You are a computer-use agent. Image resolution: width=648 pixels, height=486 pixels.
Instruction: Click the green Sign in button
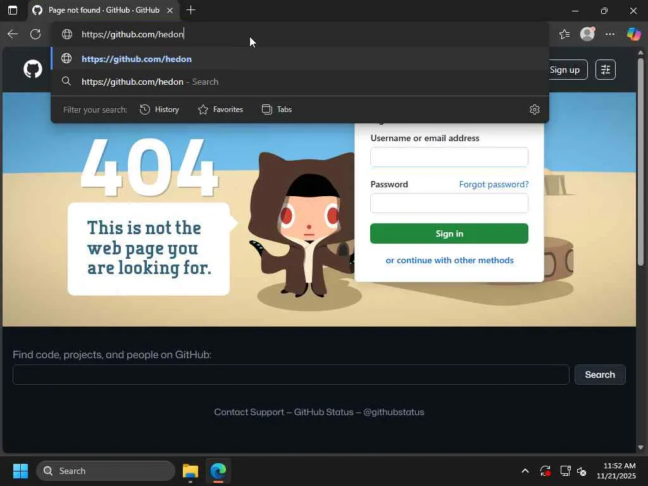[x=449, y=234]
